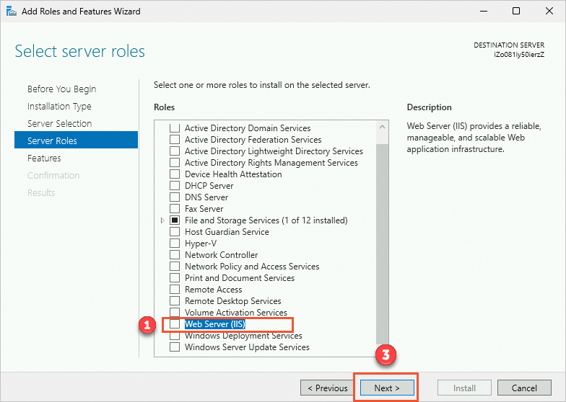Enable Windows Deployment Services checkbox
The height and width of the screenshot is (402, 566).
point(175,336)
